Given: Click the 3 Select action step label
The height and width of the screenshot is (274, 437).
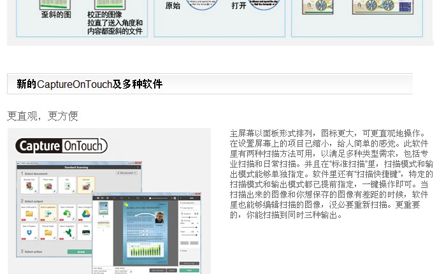Looking at the screenshot, I should click(x=31, y=252).
